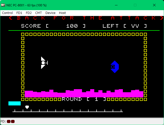
Task: Open the FD2 drive menu
Action: [29, 13]
